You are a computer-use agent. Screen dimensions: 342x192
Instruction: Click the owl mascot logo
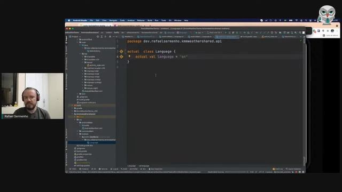coord(327,14)
